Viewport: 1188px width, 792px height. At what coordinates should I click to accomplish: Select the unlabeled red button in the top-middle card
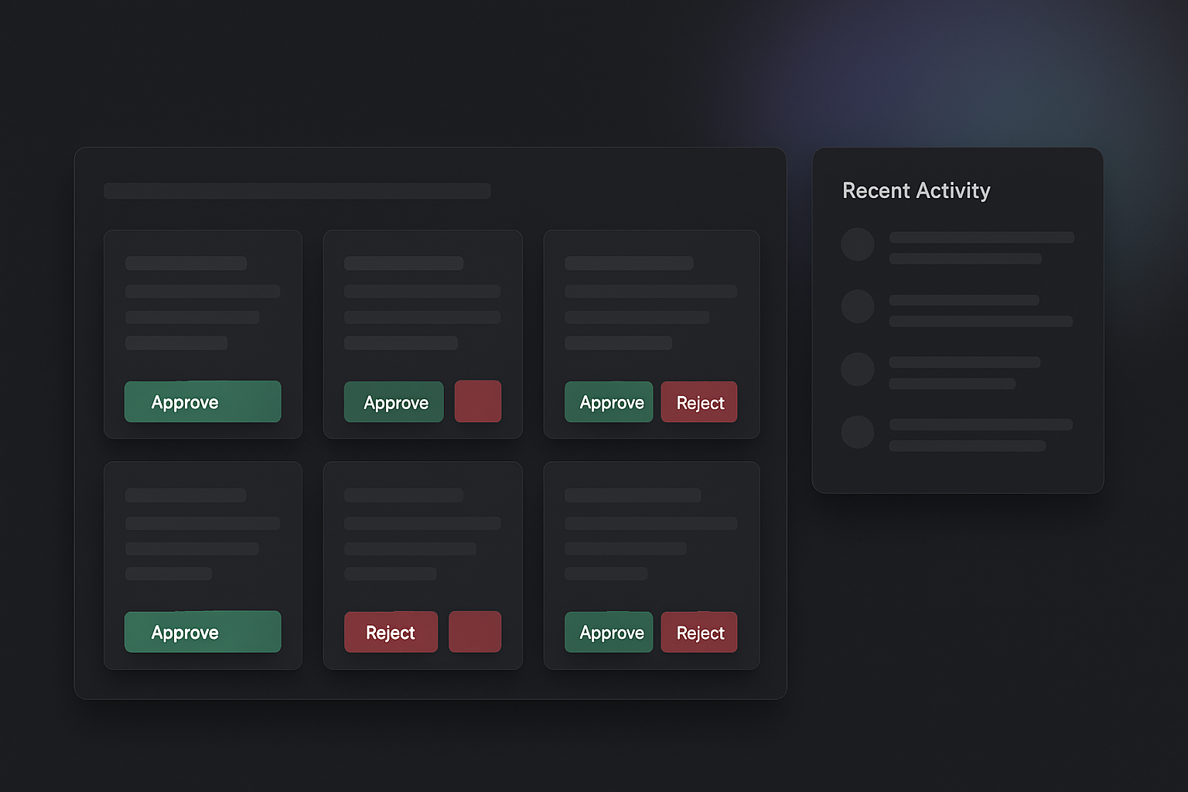(478, 401)
